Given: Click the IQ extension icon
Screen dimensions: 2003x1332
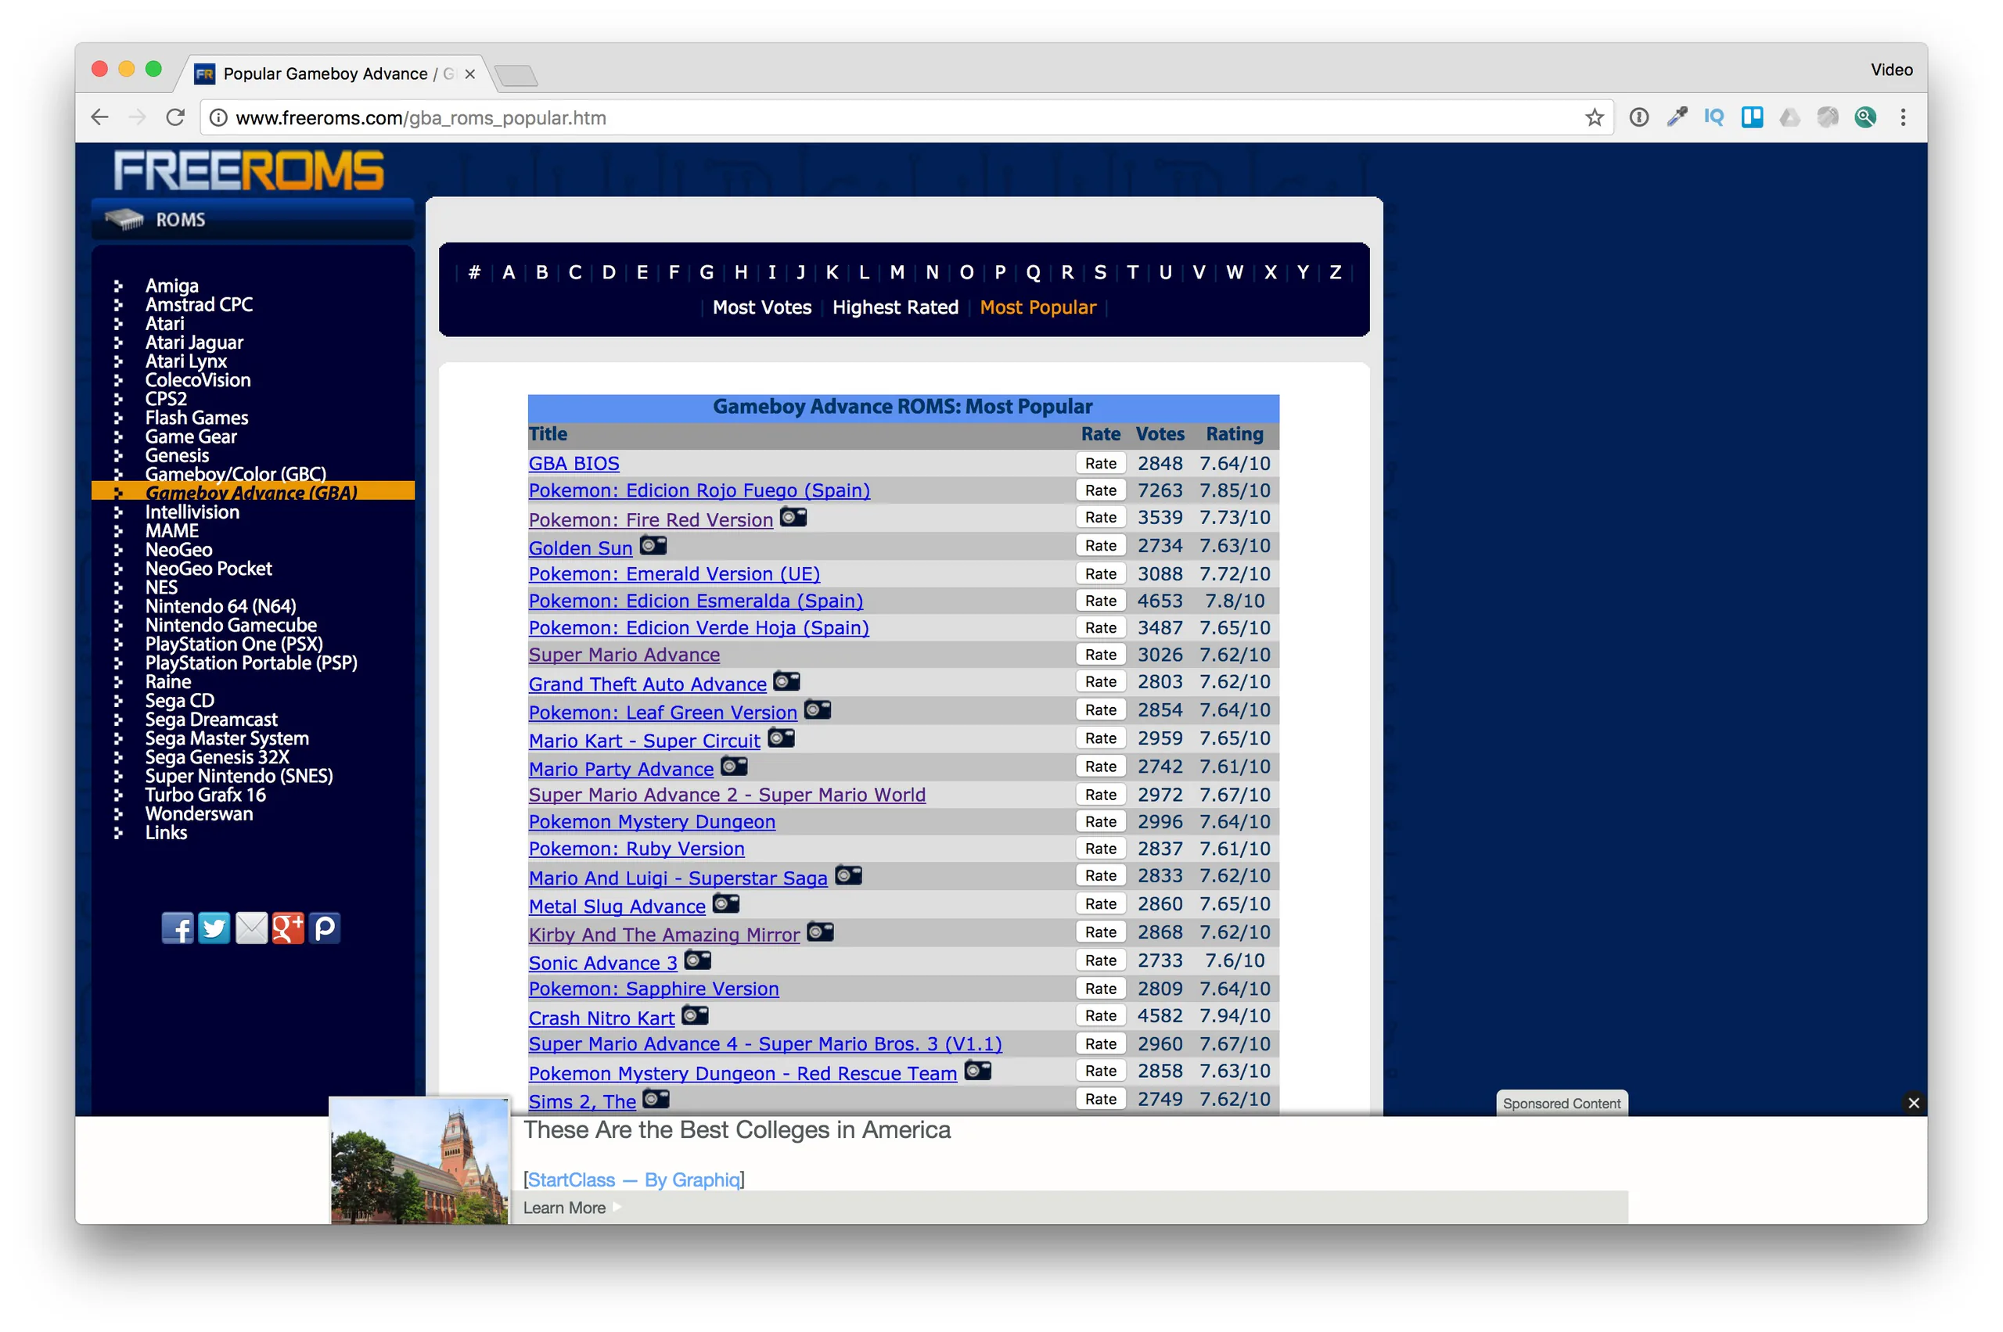Looking at the screenshot, I should [1714, 117].
